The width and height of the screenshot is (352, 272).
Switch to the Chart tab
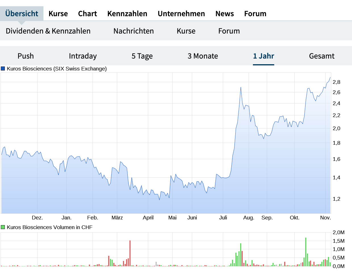(x=87, y=14)
